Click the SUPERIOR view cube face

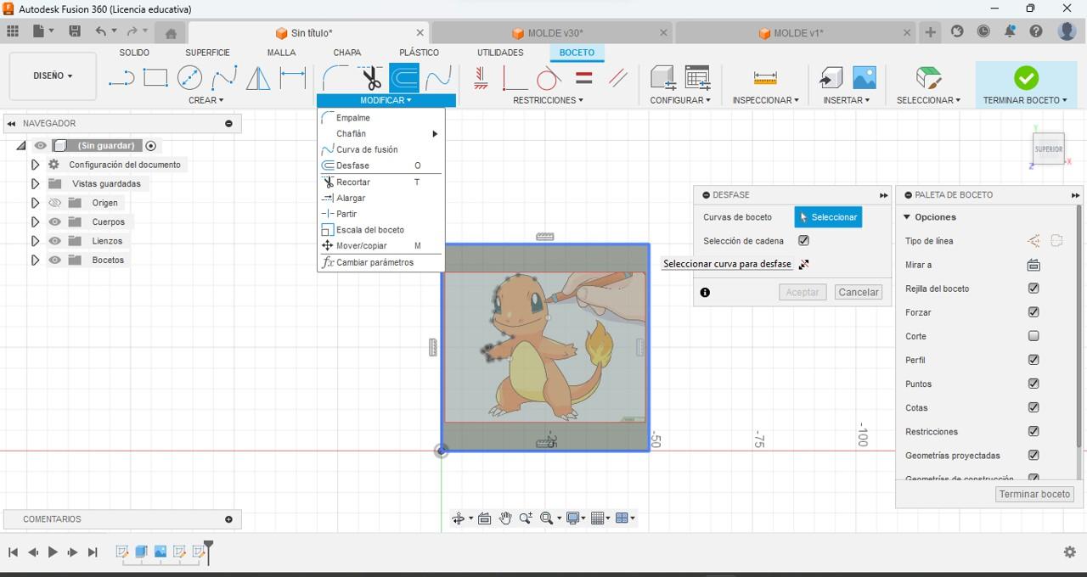pyautogui.click(x=1048, y=149)
